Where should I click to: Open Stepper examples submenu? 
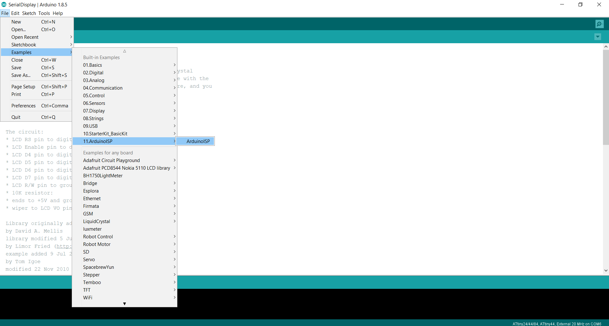point(125,275)
